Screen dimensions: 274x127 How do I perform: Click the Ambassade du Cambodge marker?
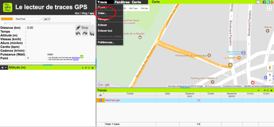(x=209, y=55)
